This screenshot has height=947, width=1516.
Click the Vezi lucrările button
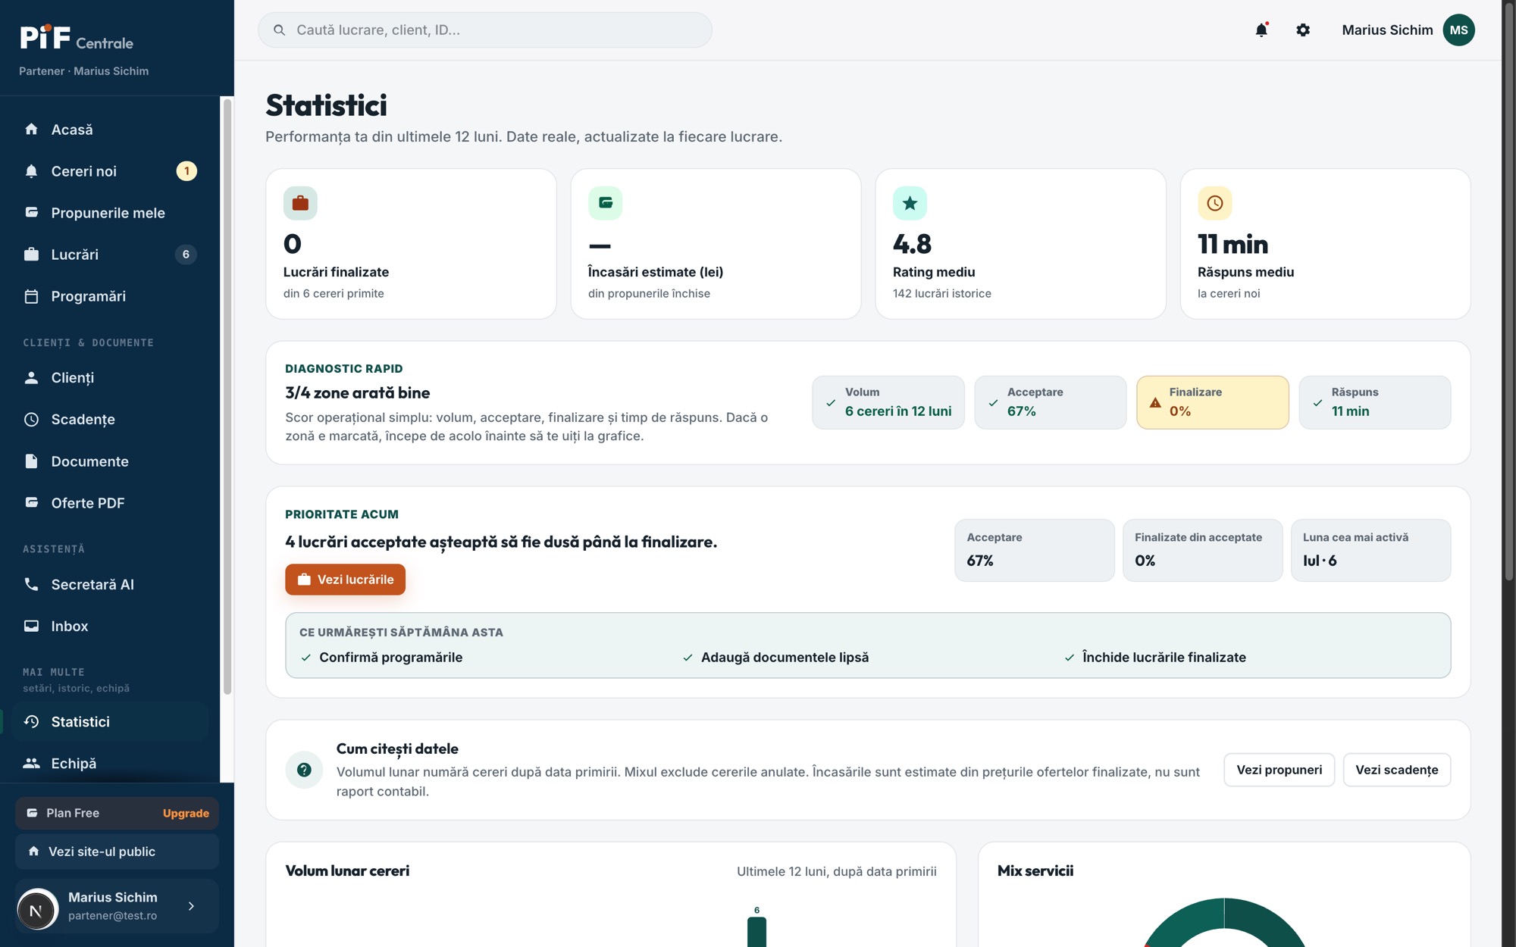(x=345, y=580)
